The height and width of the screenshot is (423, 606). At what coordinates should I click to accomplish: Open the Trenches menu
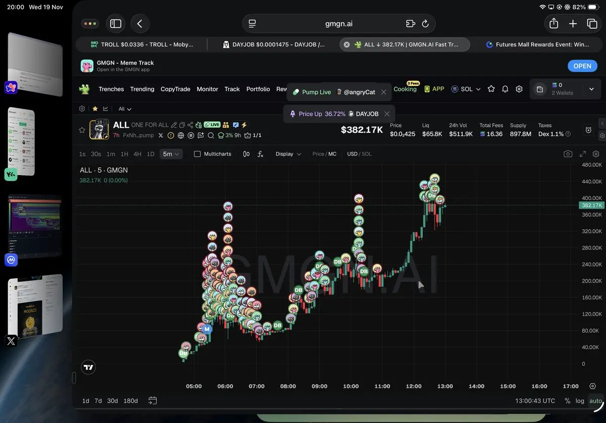click(x=111, y=89)
